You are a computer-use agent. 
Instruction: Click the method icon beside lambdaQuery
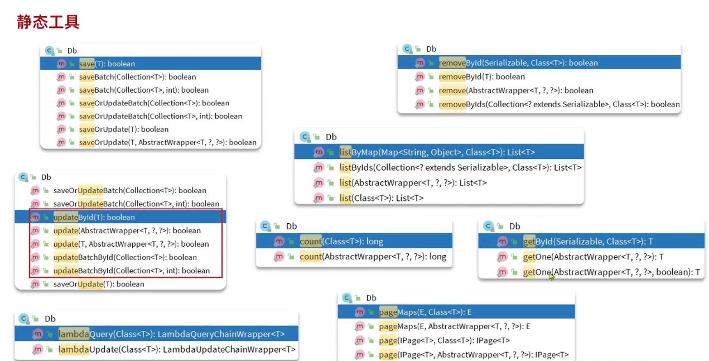(x=38, y=334)
